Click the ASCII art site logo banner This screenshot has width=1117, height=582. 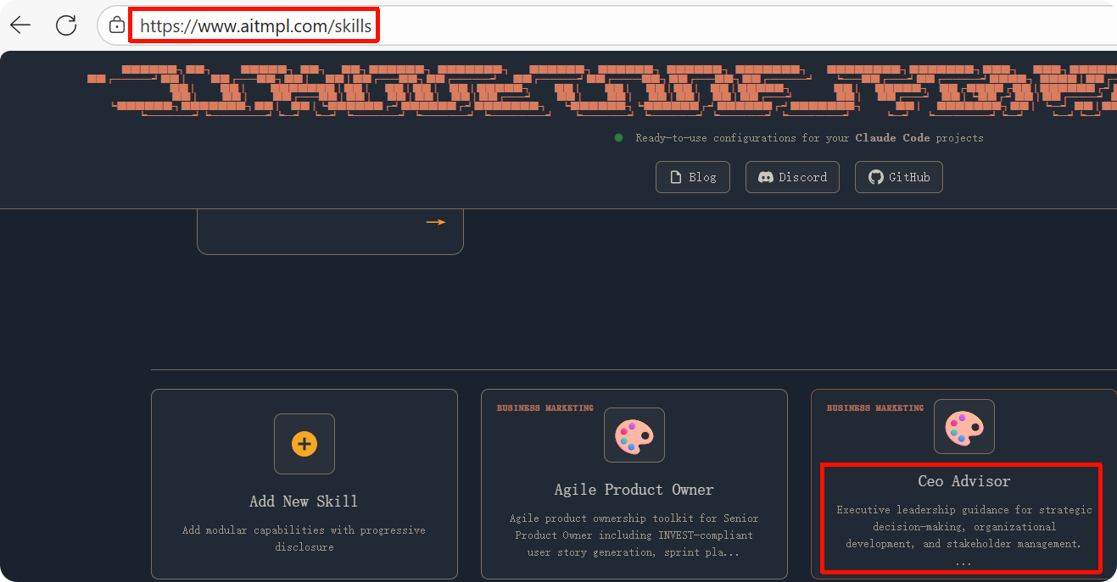click(602, 90)
